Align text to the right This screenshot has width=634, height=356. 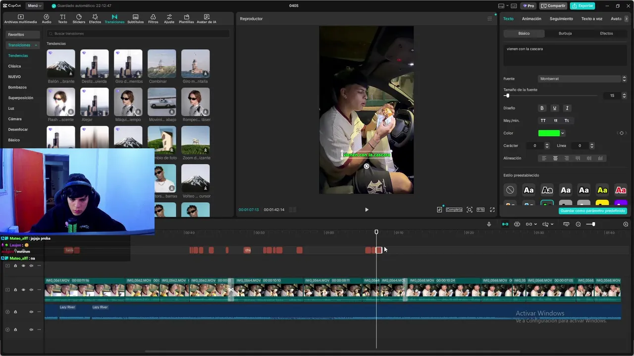pyautogui.click(x=567, y=158)
